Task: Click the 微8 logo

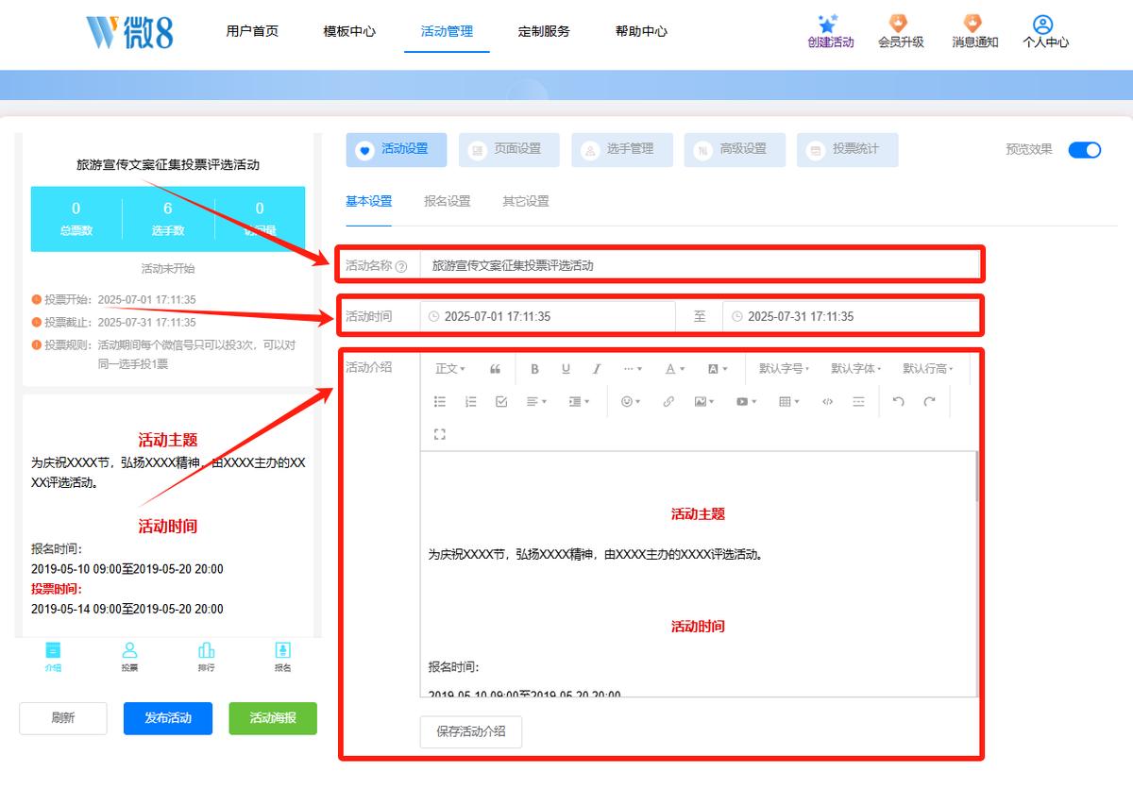Action: (129, 31)
